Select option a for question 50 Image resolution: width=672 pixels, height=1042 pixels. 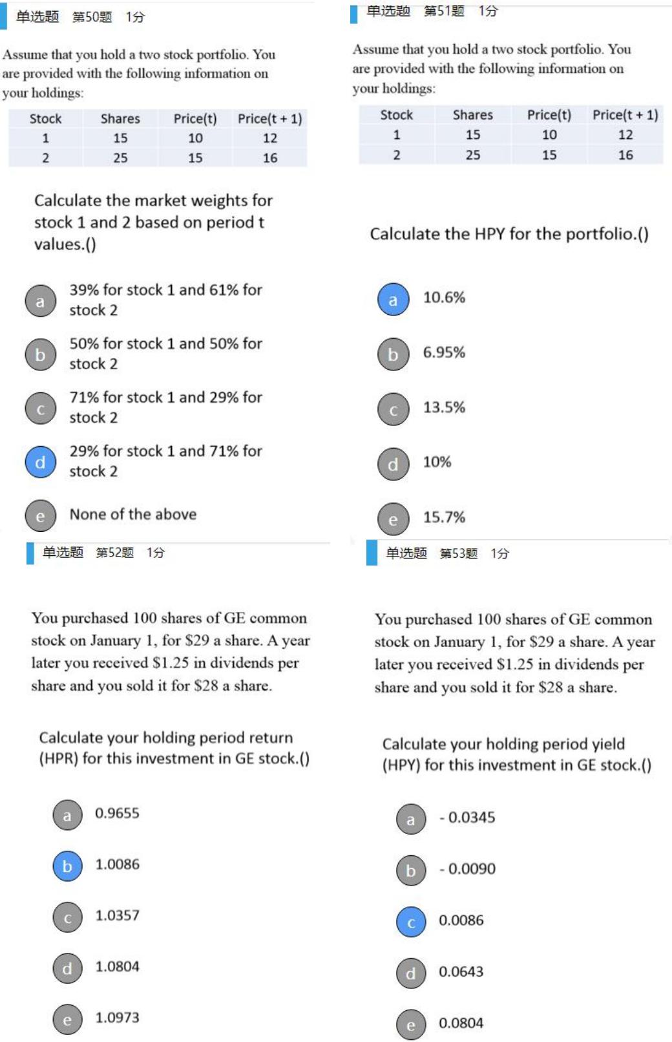[x=41, y=301]
